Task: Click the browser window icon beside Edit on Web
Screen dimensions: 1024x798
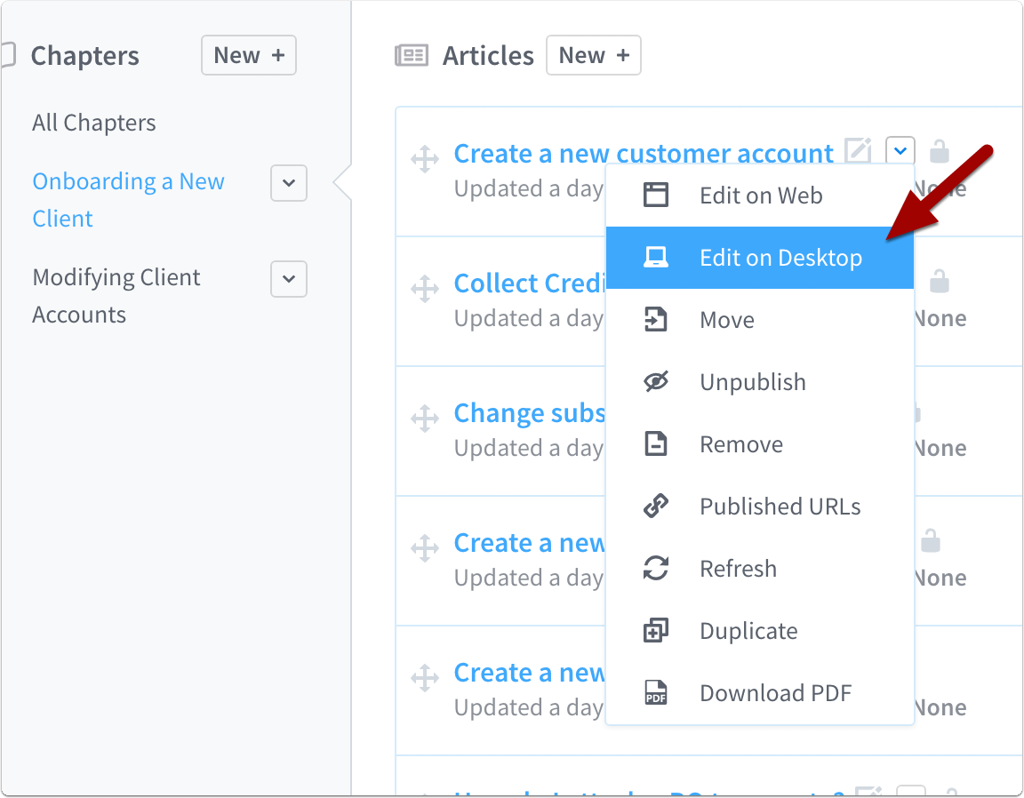Action: pos(656,196)
